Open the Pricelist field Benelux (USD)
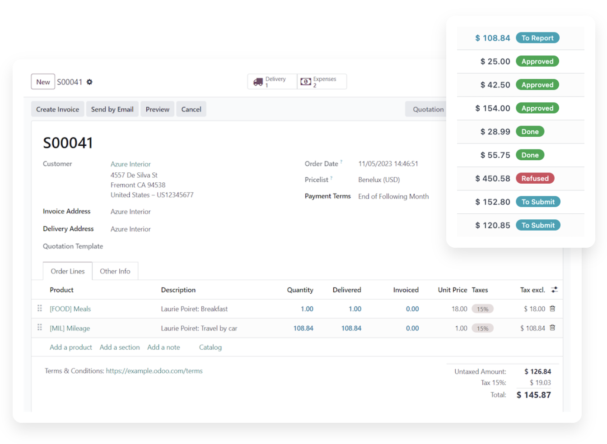Image resolution: width=607 pixels, height=444 pixels. tap(379, 180)
